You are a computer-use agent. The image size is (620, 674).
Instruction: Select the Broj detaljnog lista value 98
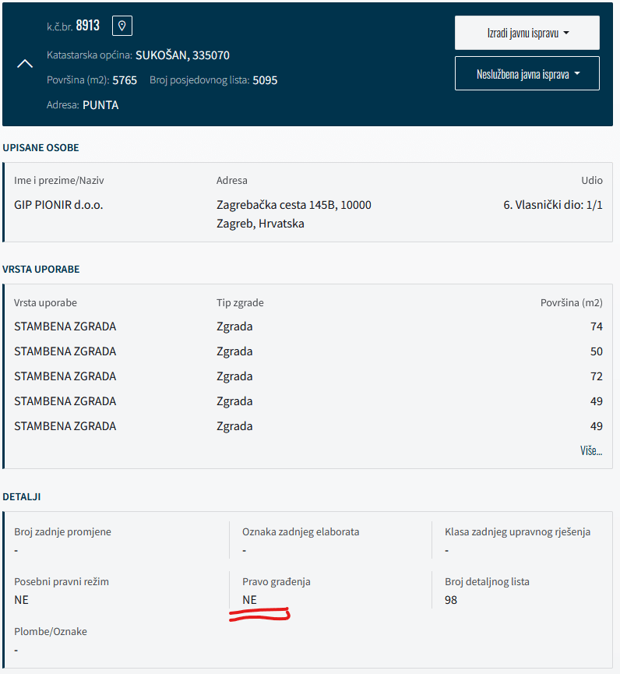tap(451, 600)
